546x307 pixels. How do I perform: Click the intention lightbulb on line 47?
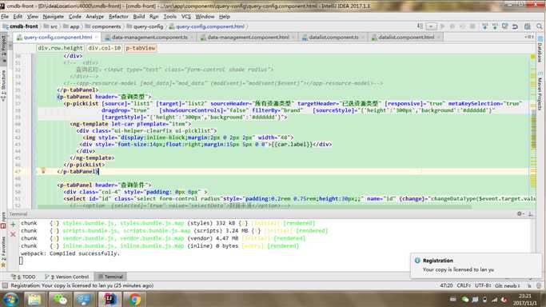tap(43, 170)
